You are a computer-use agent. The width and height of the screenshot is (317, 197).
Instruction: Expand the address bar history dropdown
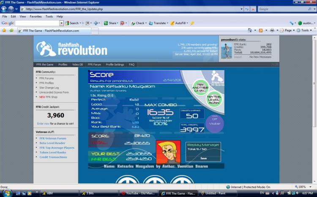point(241,9)
